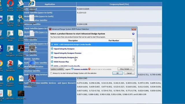Close the Product Selection dialog
The width and height of the screenshot is (185, 104).
tap(134, 29)
